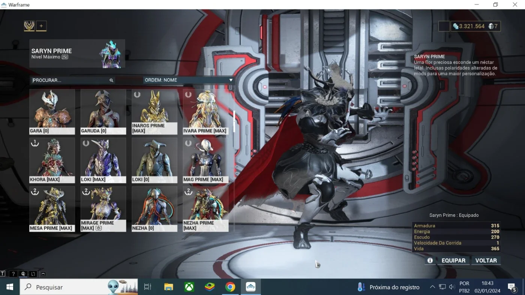Open File Explorer from the taskbar
This screenshot has width=525, height=295.
[x=168, y=287]
